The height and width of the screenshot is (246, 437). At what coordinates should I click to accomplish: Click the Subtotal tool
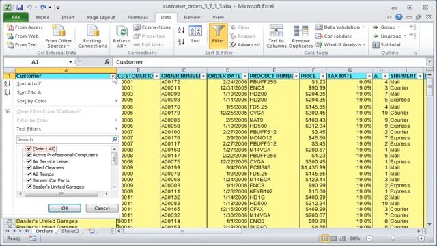[386, 44]
